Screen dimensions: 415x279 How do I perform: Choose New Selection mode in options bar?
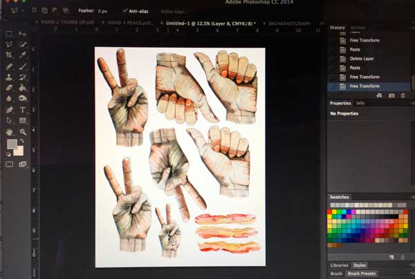(x=35, y=10)
